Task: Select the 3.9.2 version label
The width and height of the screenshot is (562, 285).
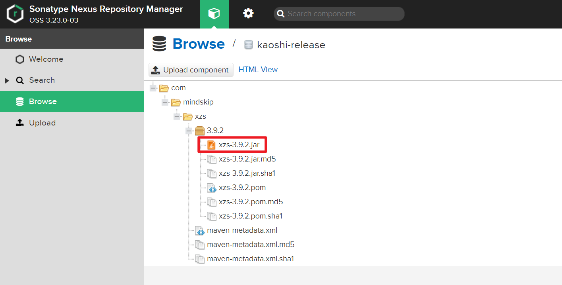Action: click(x=215, y=131)
